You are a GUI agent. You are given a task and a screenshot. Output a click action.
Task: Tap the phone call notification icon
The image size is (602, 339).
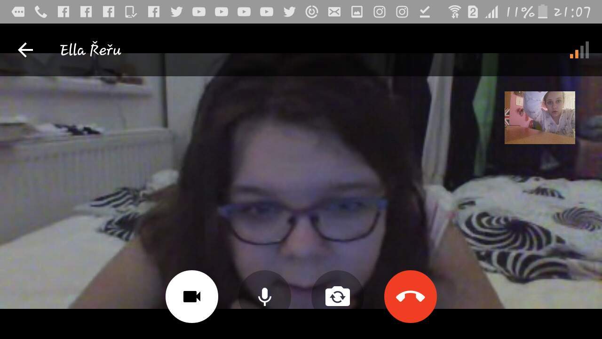[x=41, y=12]
